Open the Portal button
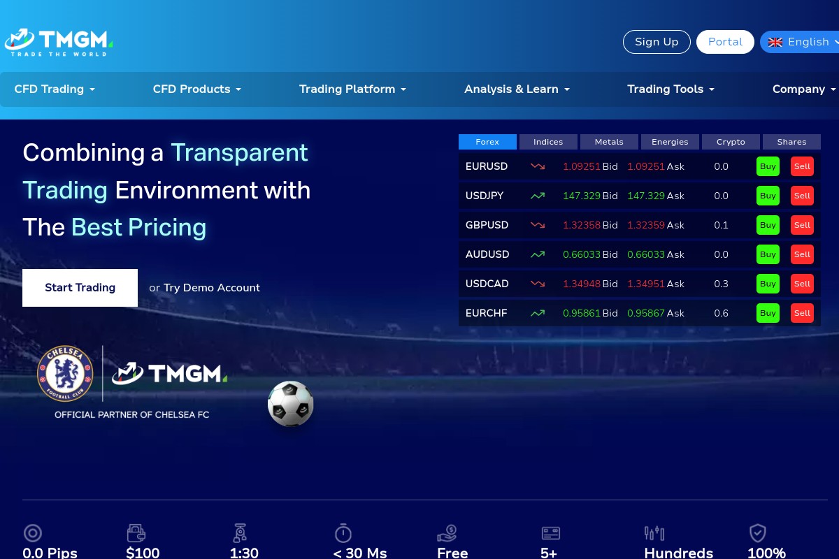Image resolution: width=839 pixels, height=559 pixels. (x=725, y=42)
